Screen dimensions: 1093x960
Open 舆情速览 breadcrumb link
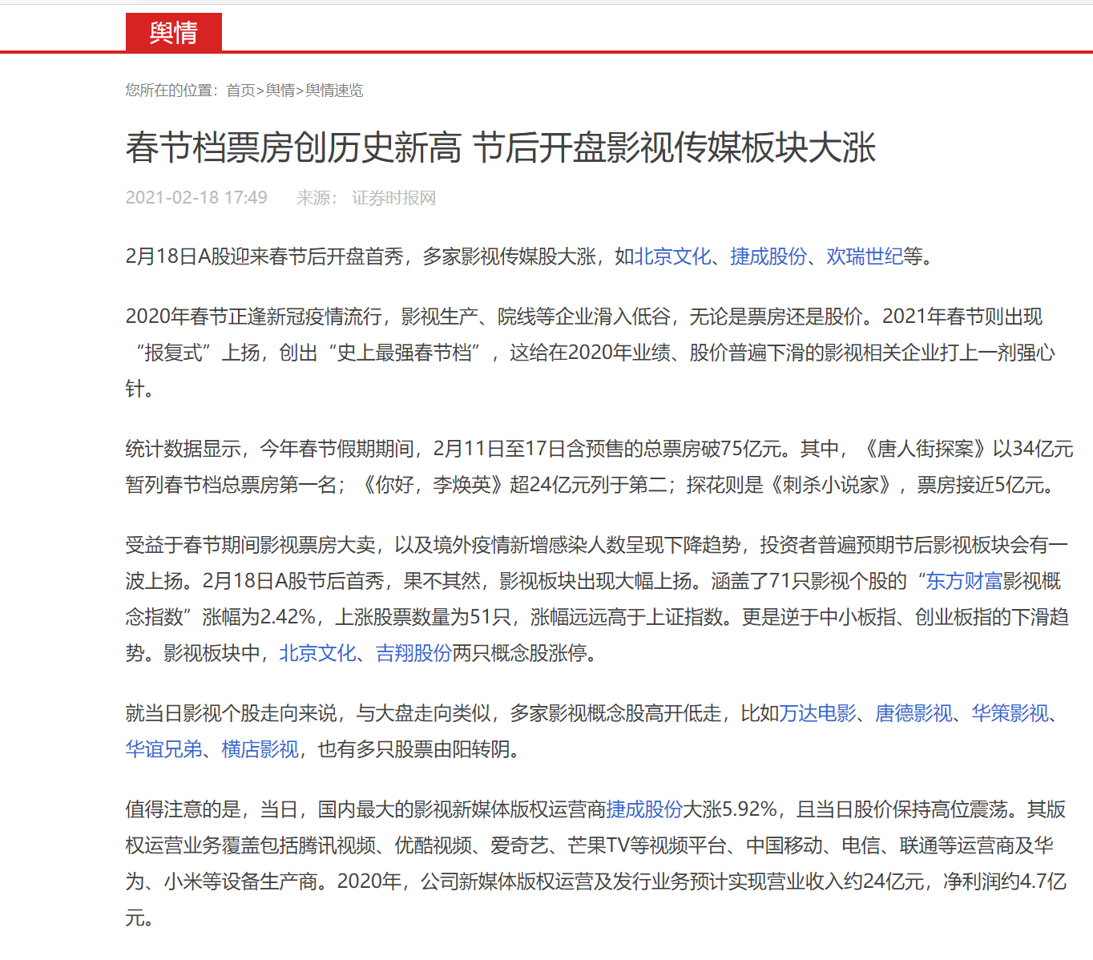click(x=334, y=91)
